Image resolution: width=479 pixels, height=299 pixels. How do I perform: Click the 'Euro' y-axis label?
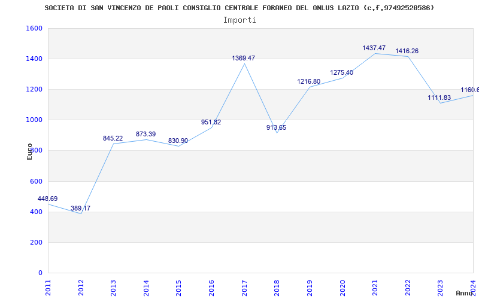(29, 152)
